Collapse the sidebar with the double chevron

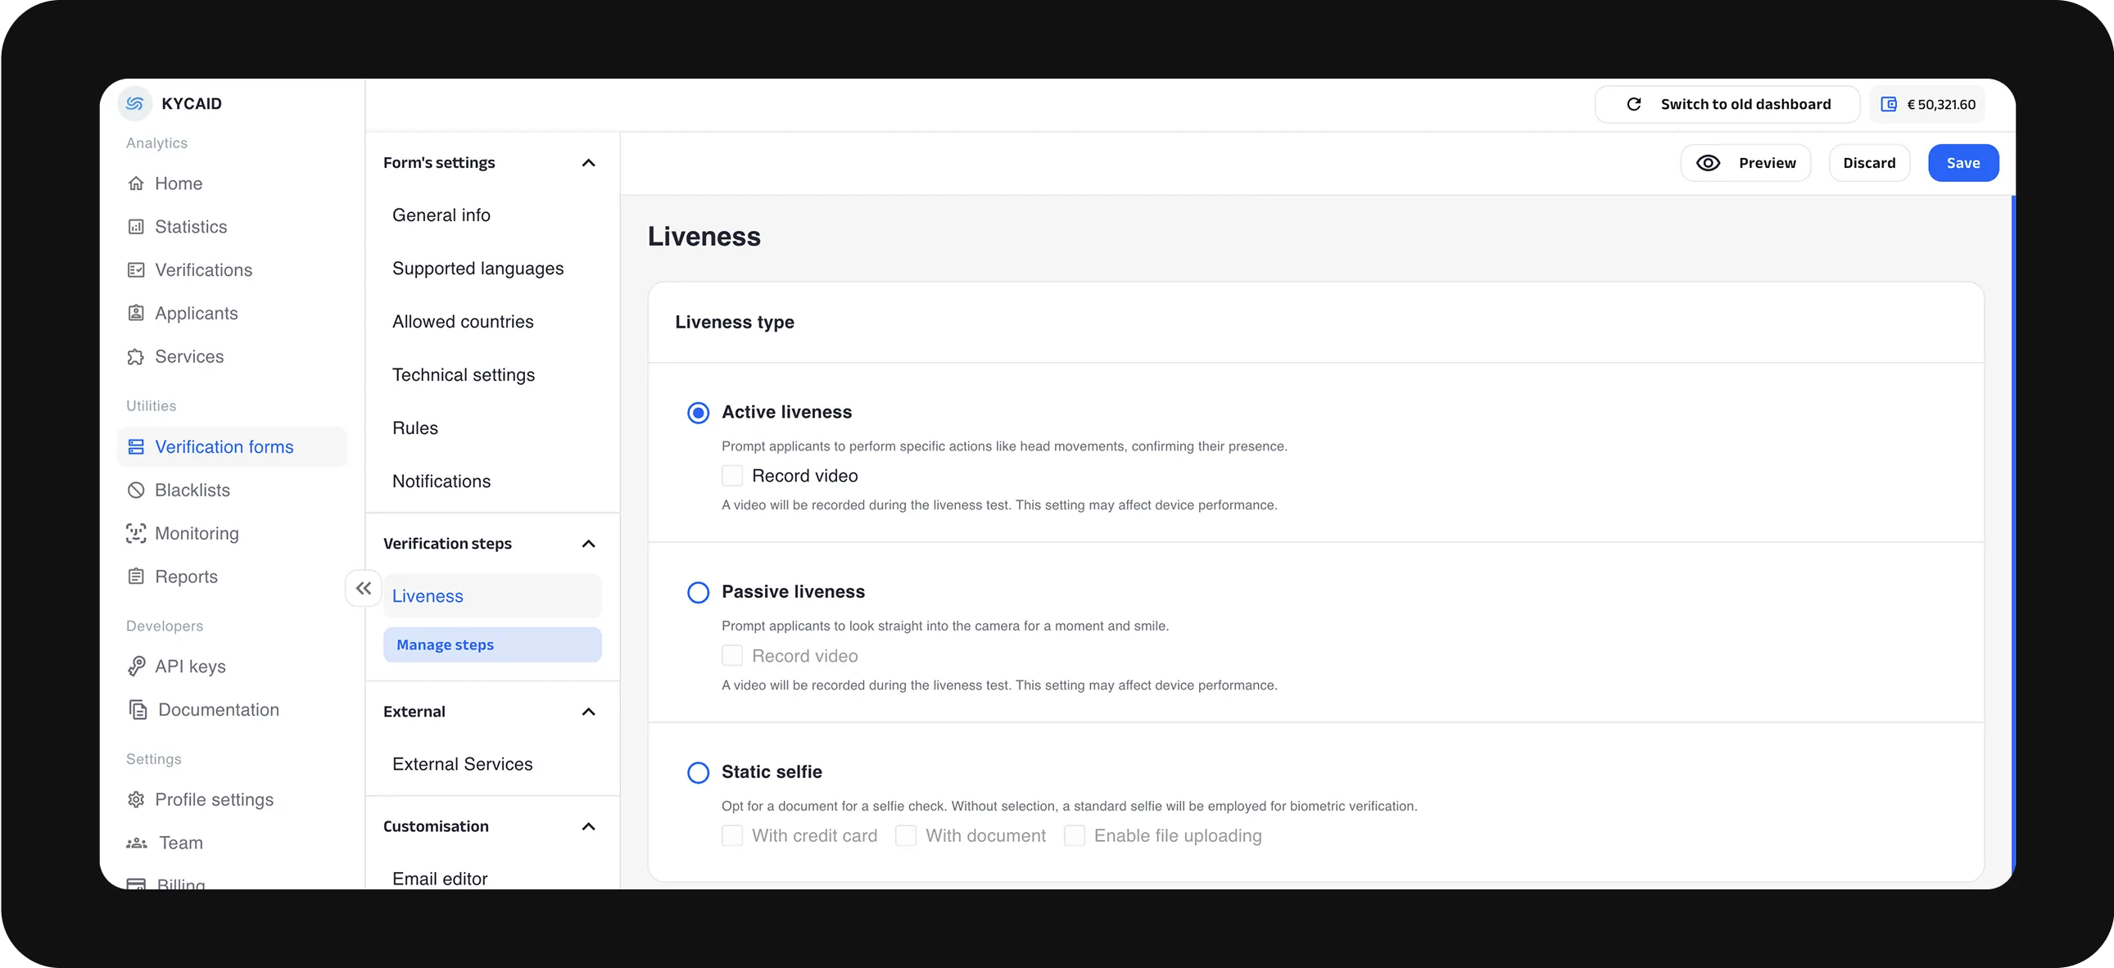[x=364, y=588]
